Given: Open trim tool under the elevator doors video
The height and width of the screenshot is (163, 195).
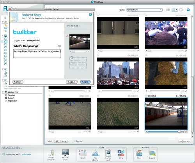Looking at the screenshot, I should click(x=138, y=51).
